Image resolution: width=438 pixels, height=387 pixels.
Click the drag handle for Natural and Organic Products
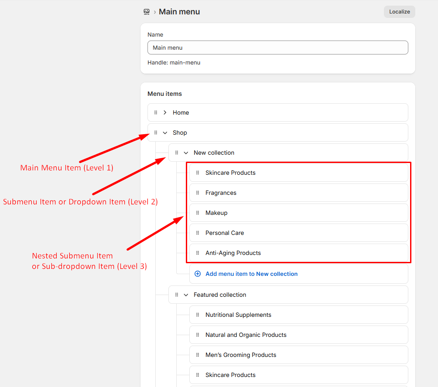tap(198, 335)
